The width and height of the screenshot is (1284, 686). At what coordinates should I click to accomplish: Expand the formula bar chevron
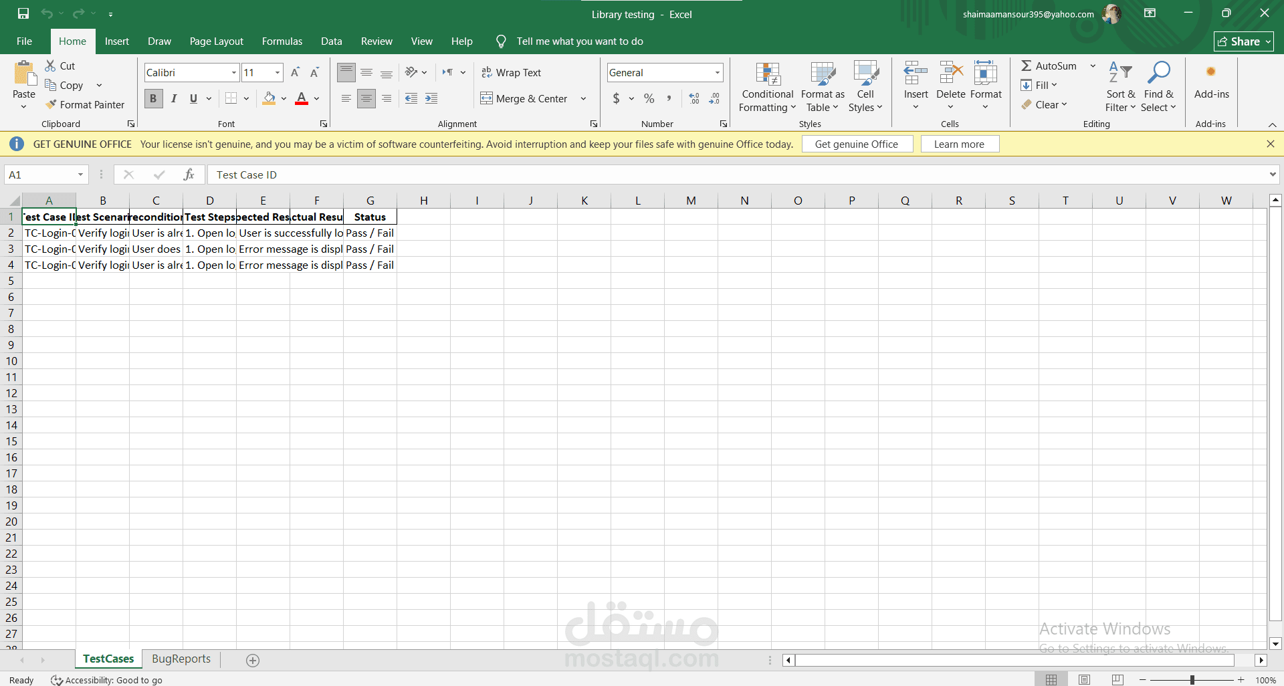(x=1272, y=175)
